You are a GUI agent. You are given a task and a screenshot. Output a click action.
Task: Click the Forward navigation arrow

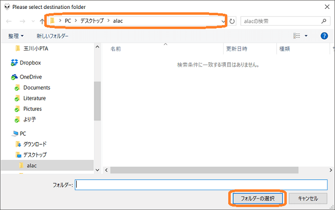[x=22, y=21]
